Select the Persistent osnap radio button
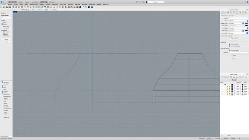This screenshot has width=249, height=140. [3, 82]
